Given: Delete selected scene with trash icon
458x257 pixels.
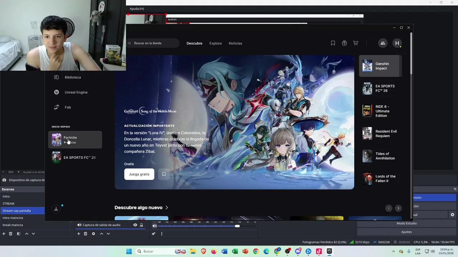Looking at the screenshot, I should [11, 234].
